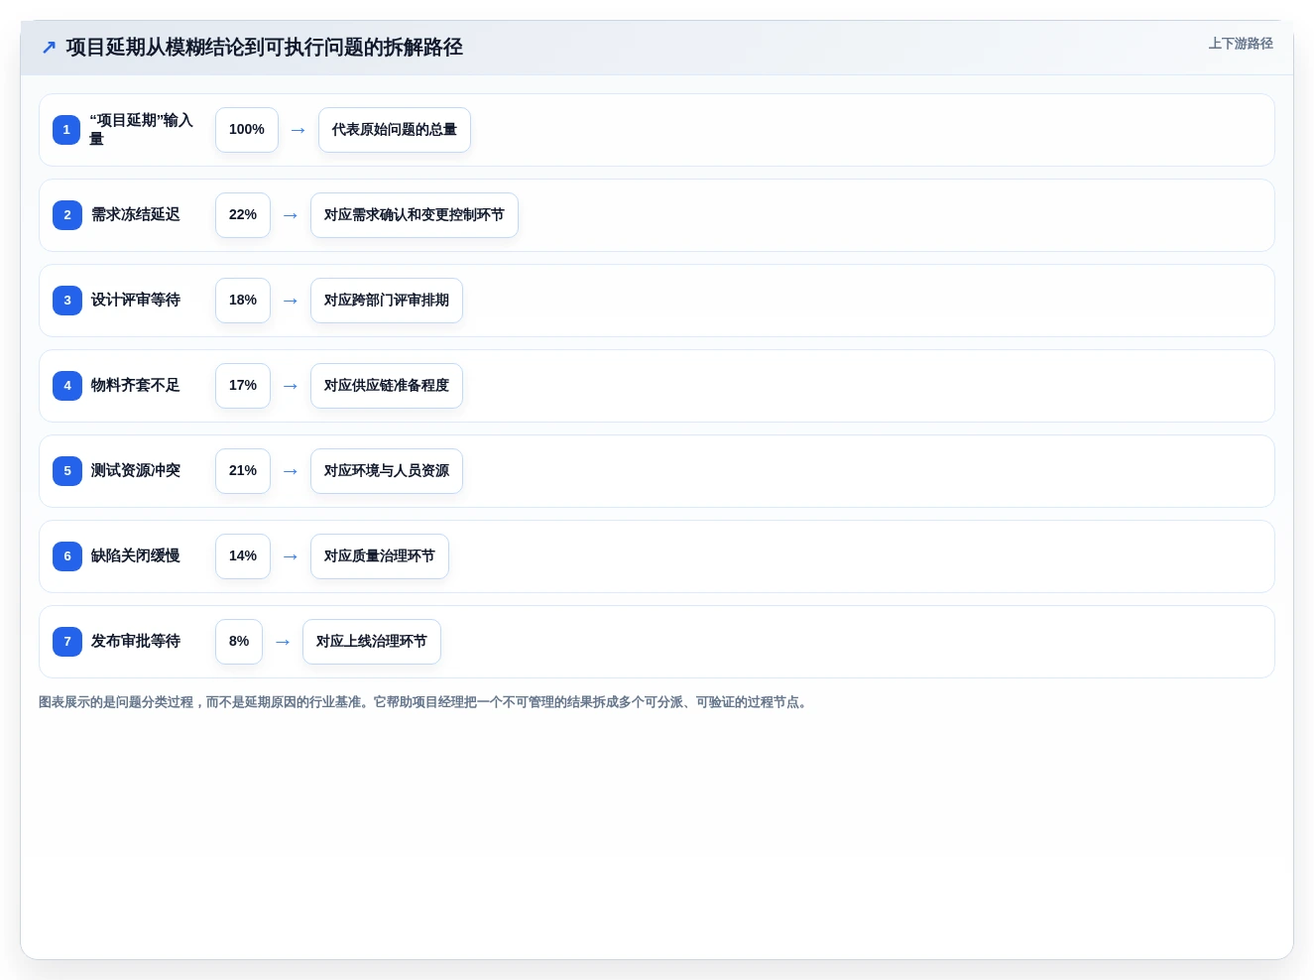The width and height of the screenshot is (1314, 980).
Task: Click the arrow after the 17% chip
Action: tap(291, 386)
